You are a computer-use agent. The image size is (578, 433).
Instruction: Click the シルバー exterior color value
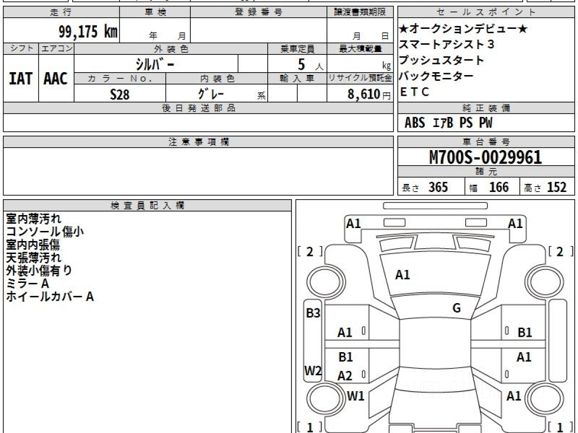(154, 64)
